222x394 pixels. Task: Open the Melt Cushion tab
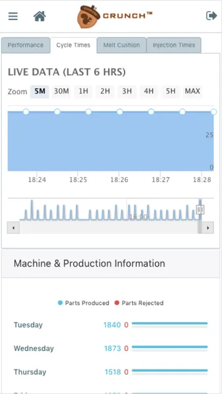(121, 45)
